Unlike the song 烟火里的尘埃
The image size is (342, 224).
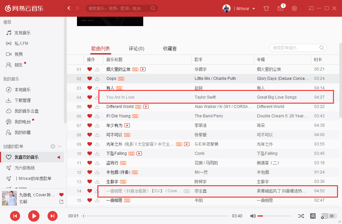coord(89,69)
